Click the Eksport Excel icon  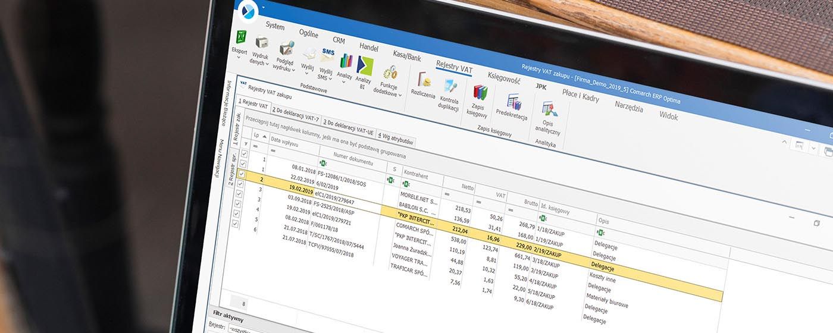click(241, 37)
